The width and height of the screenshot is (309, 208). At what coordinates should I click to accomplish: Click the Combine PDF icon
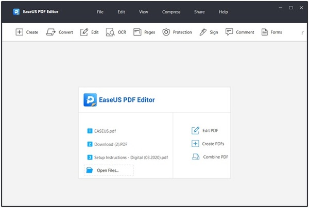click(196, 157)
